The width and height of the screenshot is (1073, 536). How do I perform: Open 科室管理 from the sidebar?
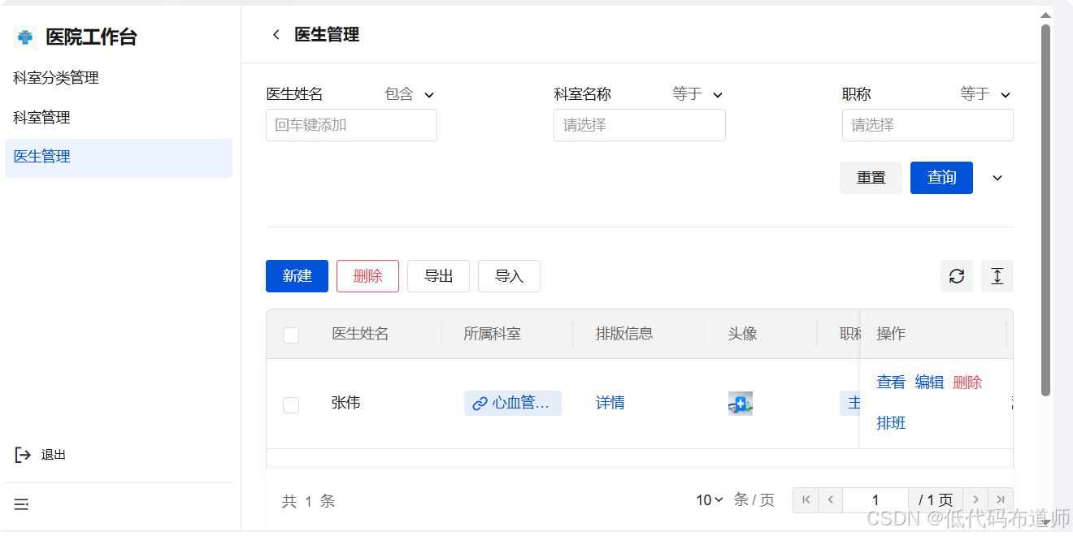tap(41, 117)
